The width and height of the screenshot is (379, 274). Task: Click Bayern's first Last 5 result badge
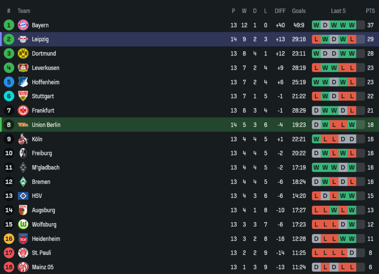(316, 25)
